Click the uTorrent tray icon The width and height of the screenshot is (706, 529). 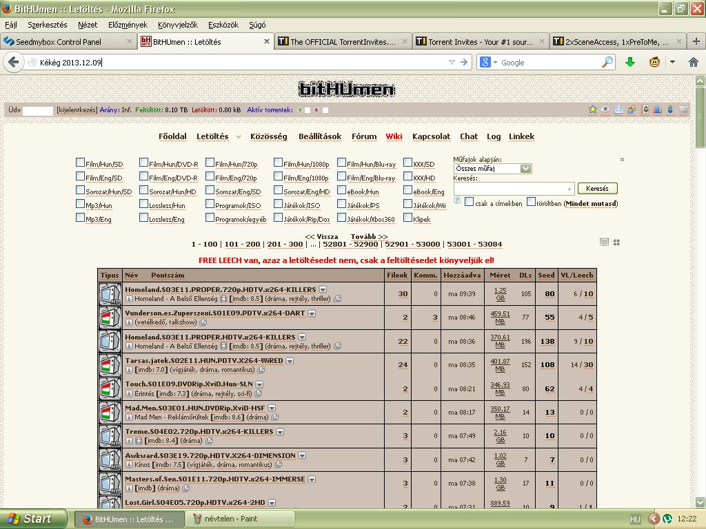(x=667, y=519)
